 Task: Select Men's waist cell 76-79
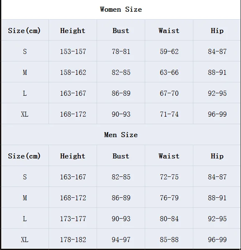(x=169, y=198)
